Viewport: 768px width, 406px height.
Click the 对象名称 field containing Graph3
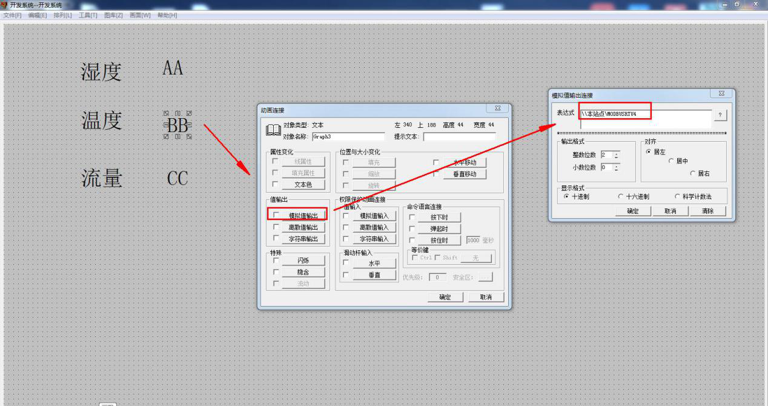(348, 137)
